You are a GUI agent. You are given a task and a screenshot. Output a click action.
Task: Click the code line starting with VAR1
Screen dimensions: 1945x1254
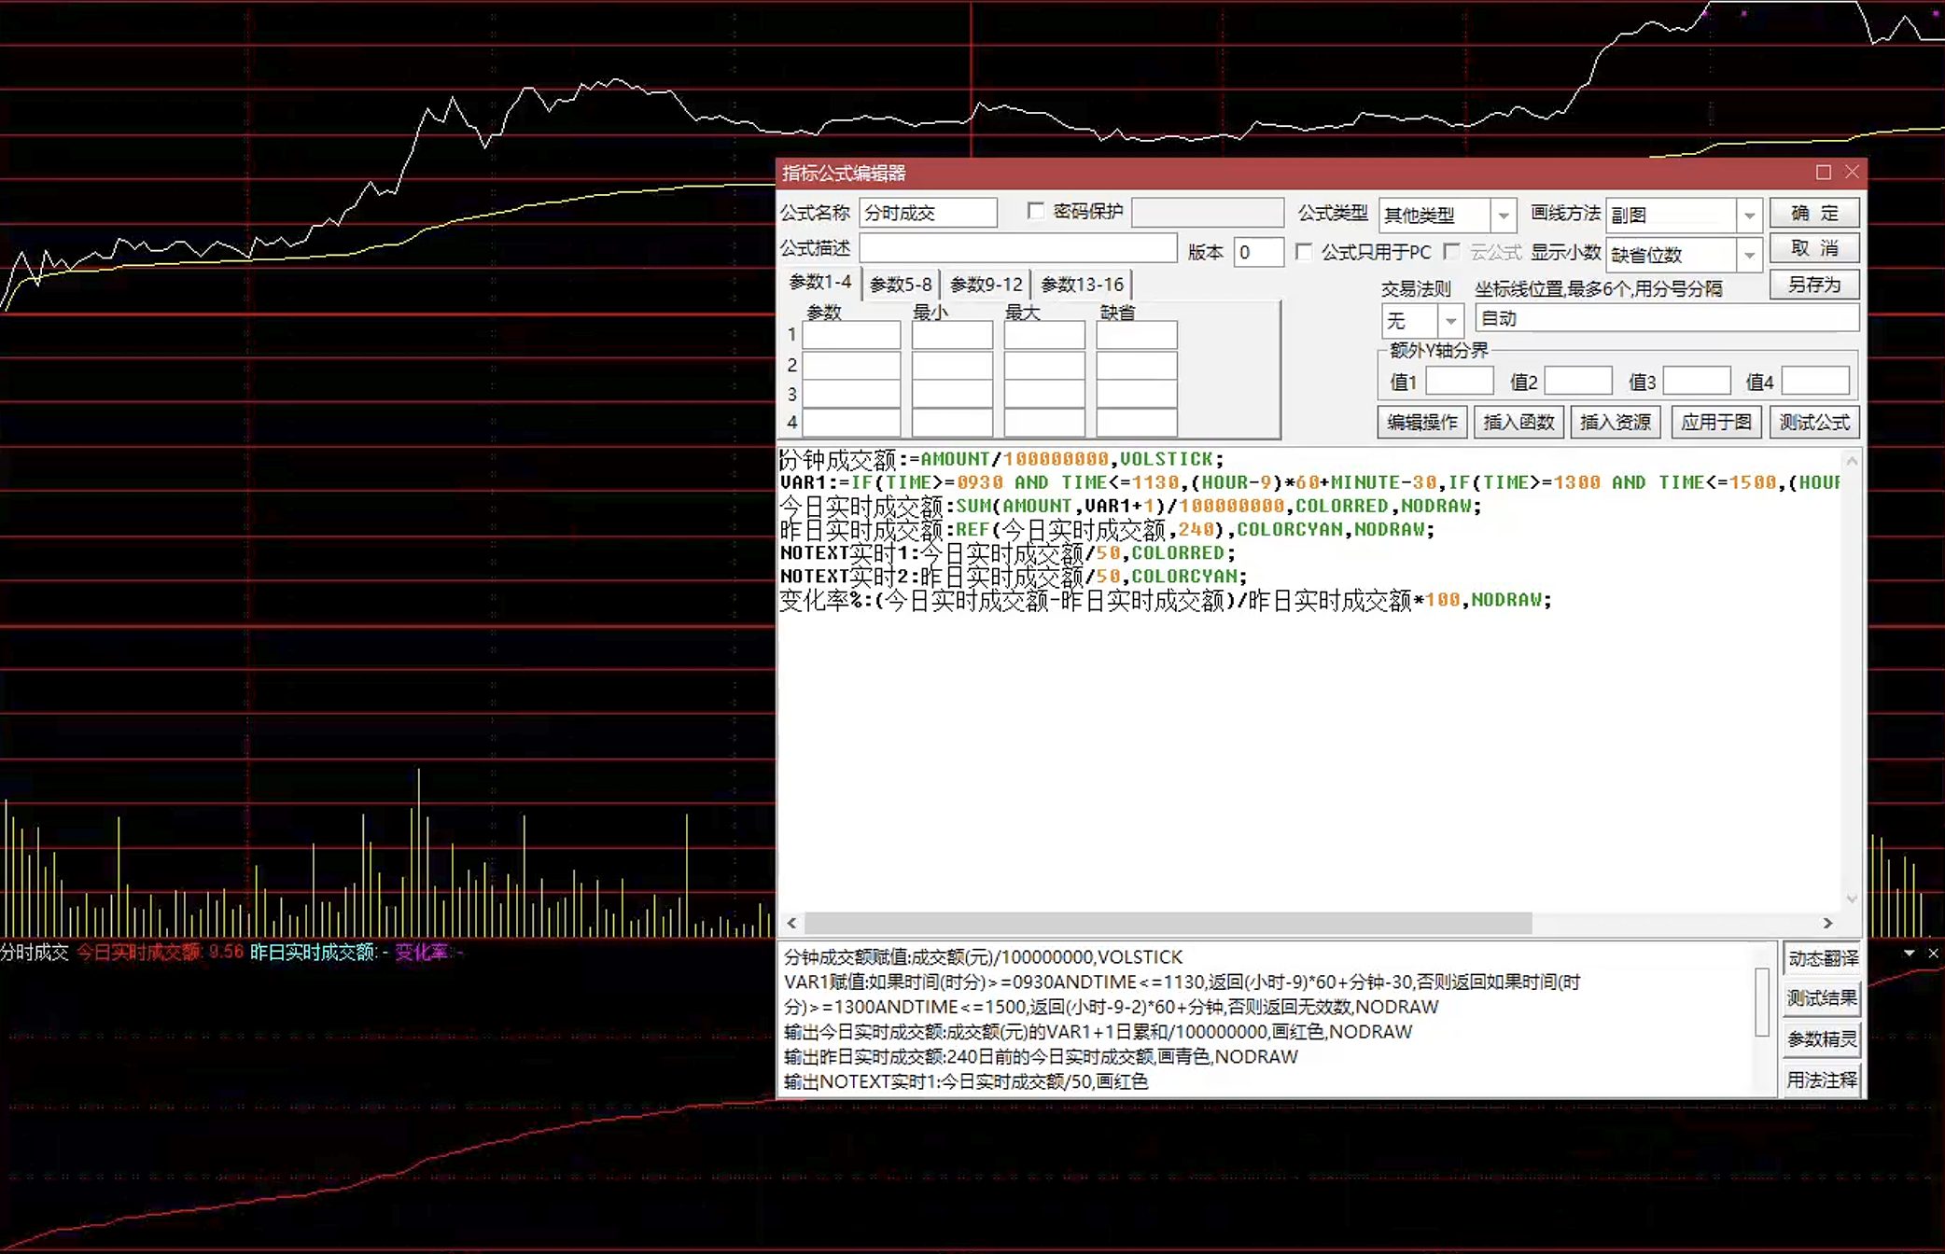(1309, 482)
